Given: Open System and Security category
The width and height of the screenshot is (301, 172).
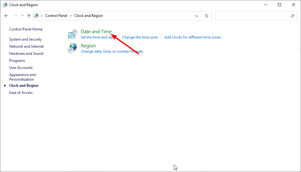Looking at the screenshot, I should click(x=25, y=39).
